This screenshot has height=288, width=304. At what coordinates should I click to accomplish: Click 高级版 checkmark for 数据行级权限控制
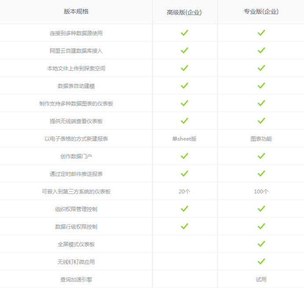pyautogui.click(x=185, y=226)
